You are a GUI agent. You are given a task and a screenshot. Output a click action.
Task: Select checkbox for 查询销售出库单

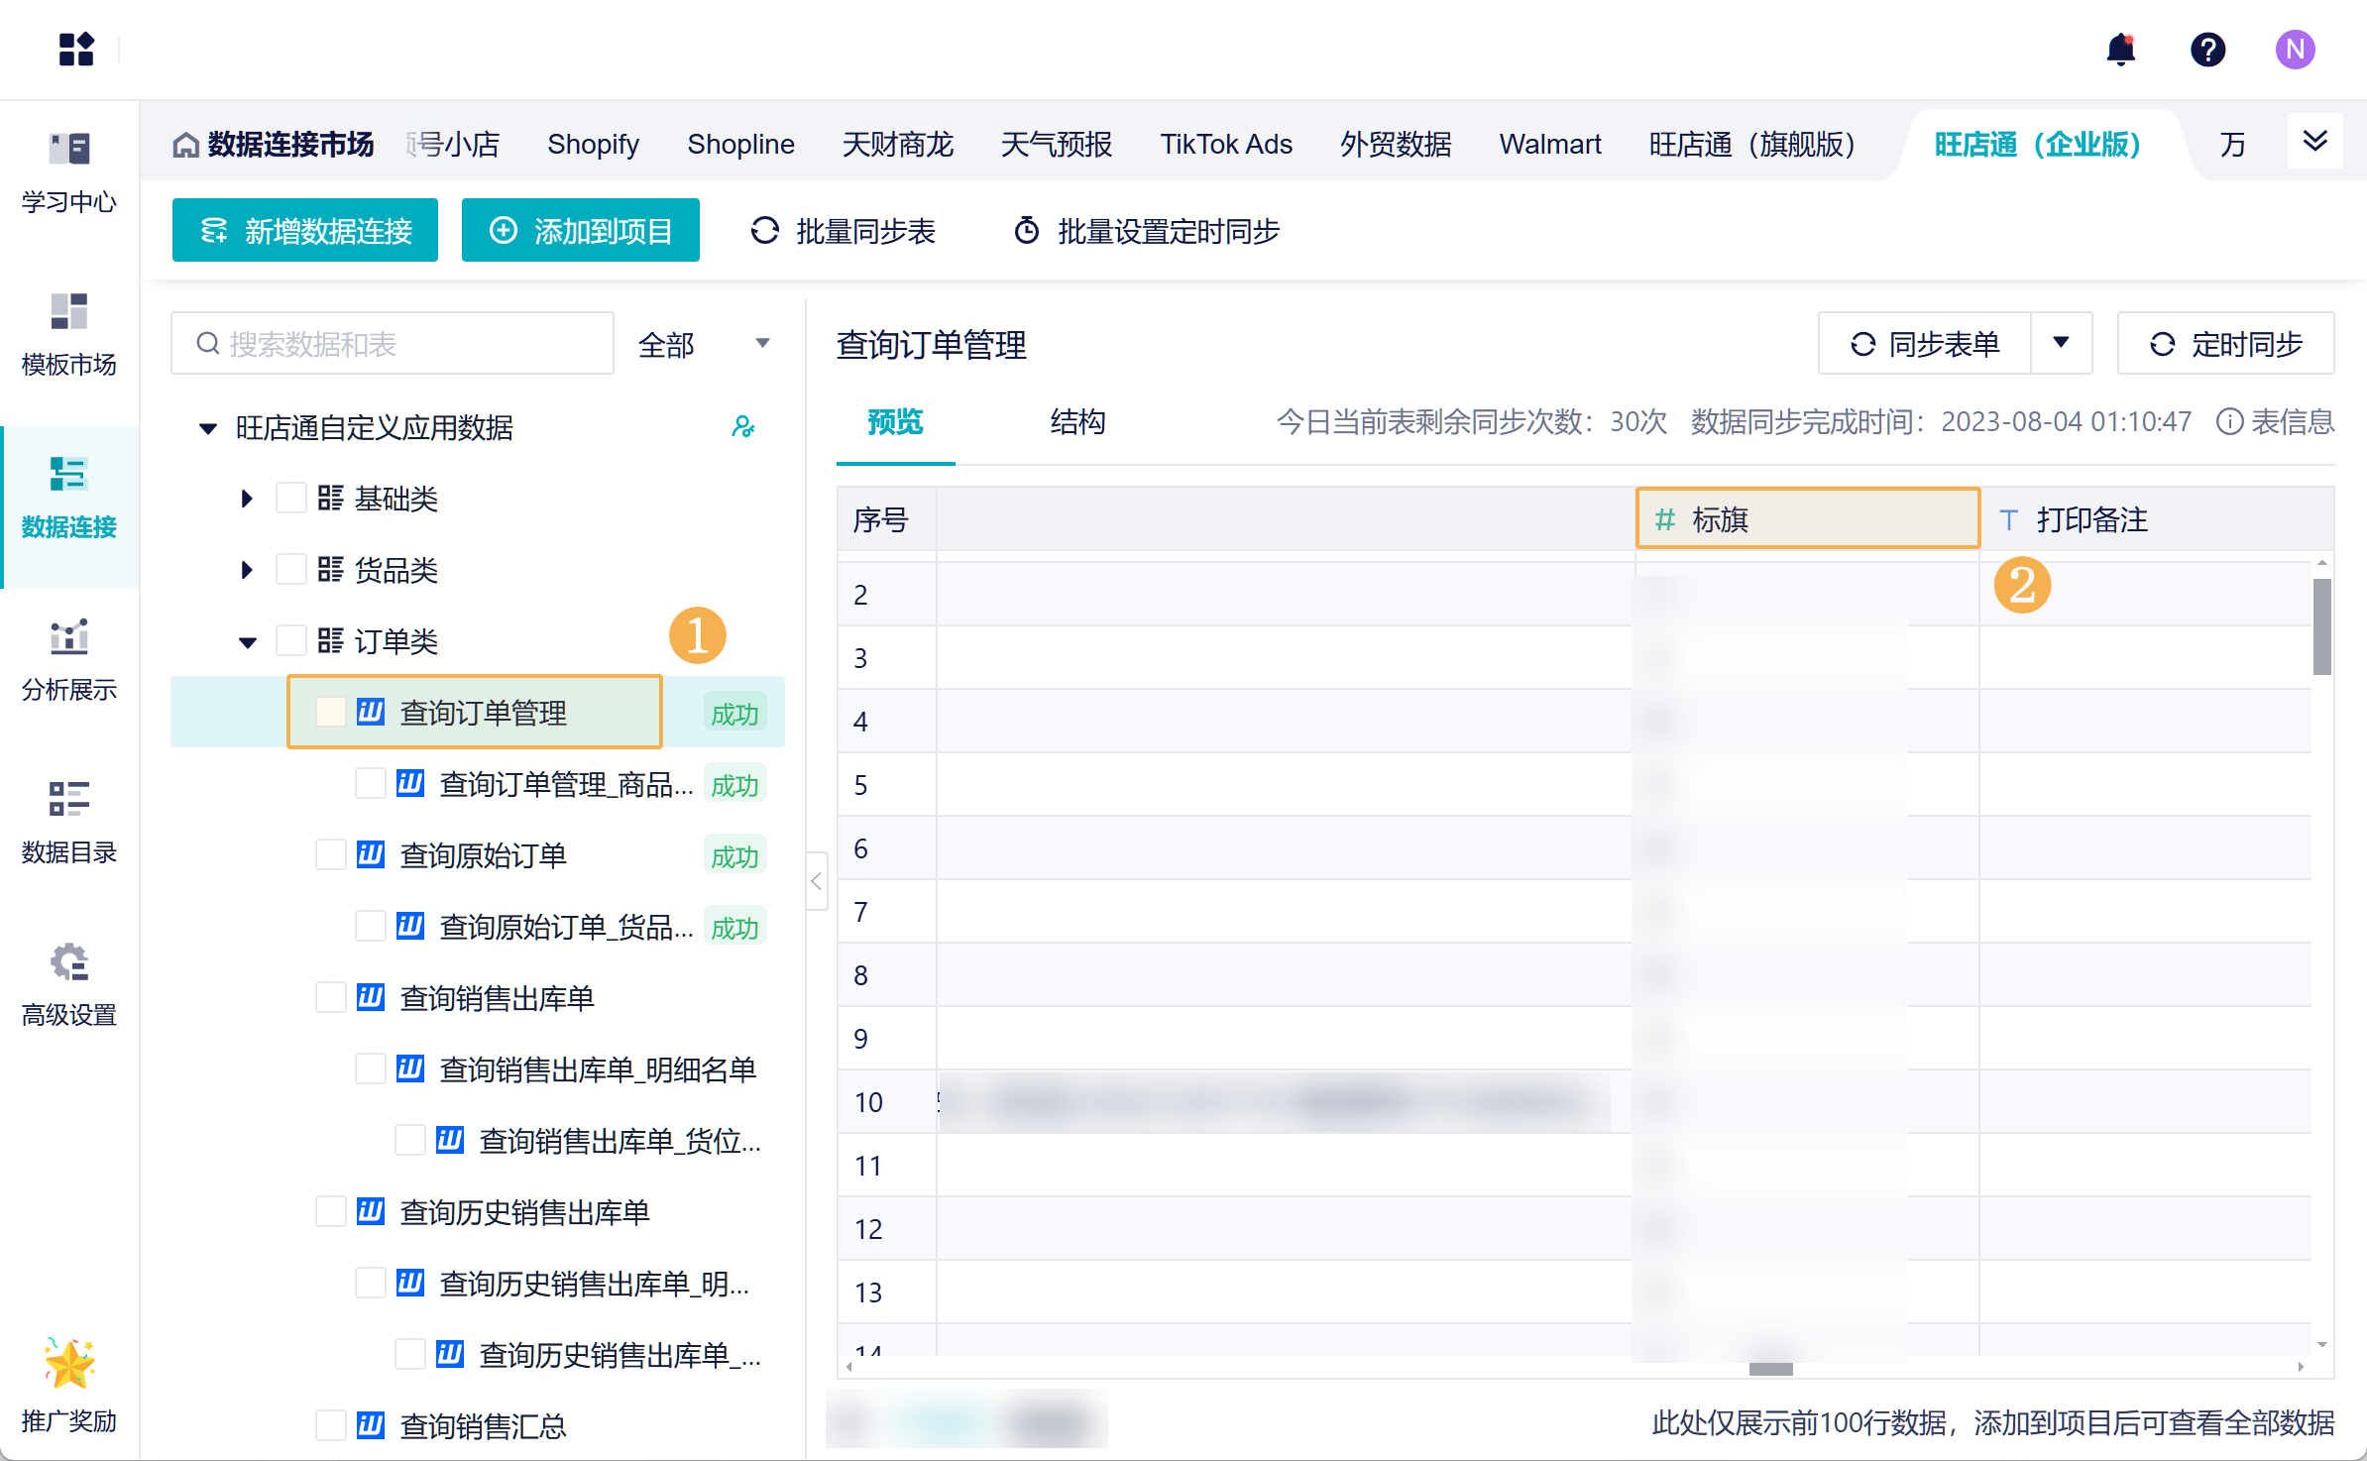click(x=330, y=997)
